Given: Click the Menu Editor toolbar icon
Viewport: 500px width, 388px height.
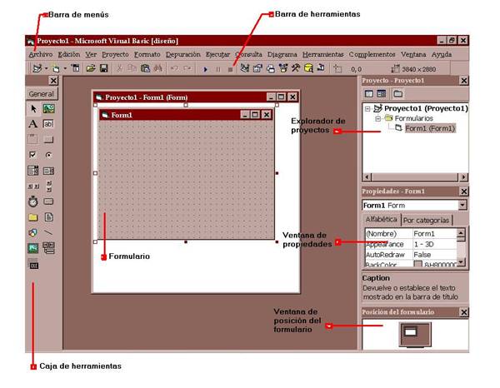Looking at the screenshot, I should (x=76, y=68).
